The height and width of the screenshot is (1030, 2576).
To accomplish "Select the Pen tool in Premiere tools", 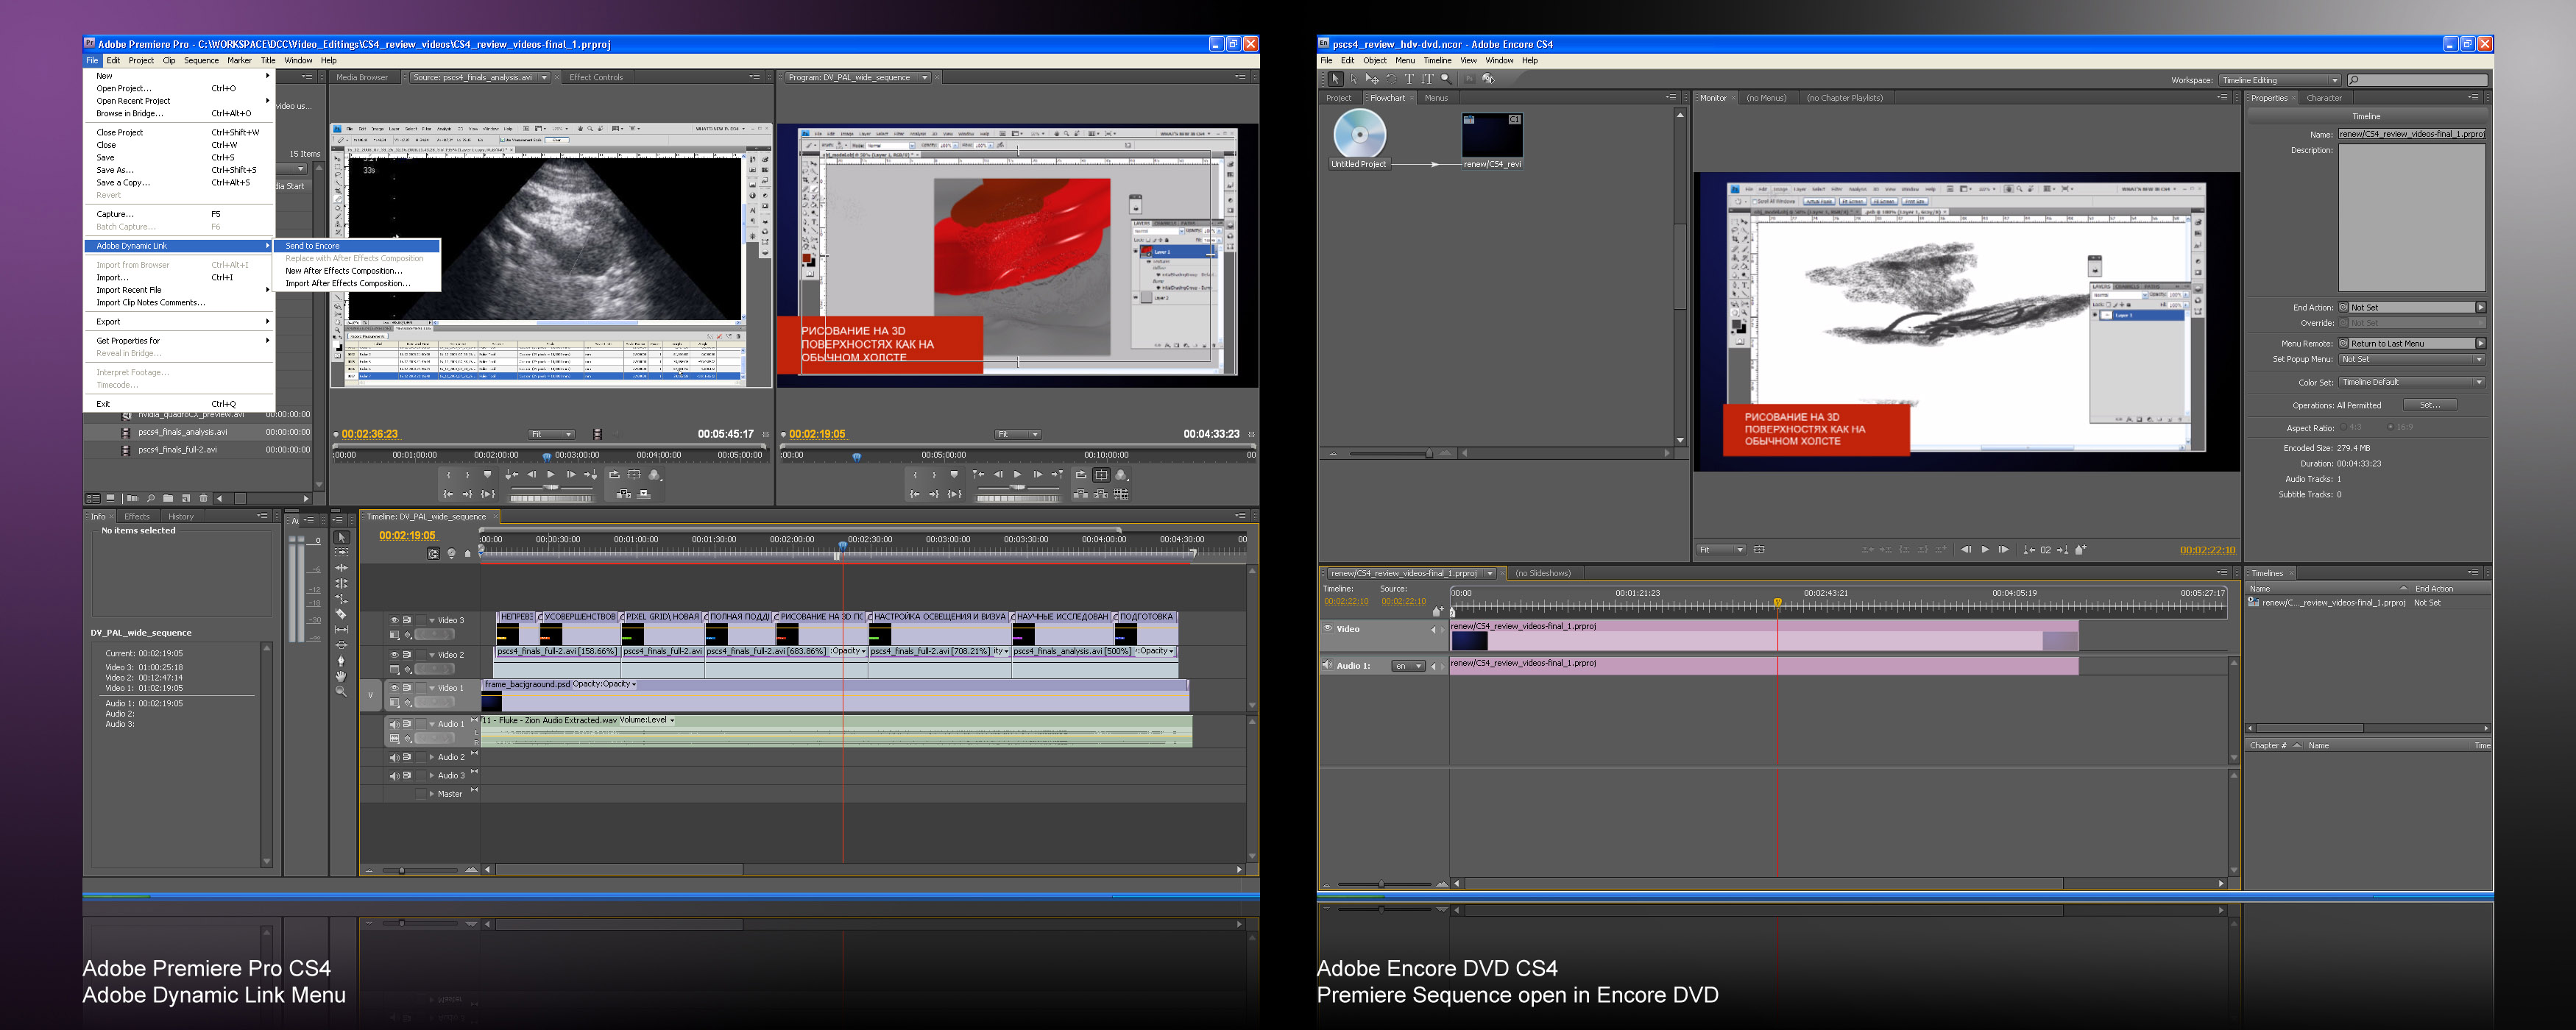I will (341, 660).
